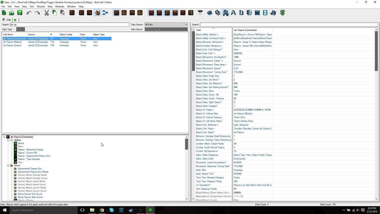Click the blue starship toolbar icon

[273, 13]
